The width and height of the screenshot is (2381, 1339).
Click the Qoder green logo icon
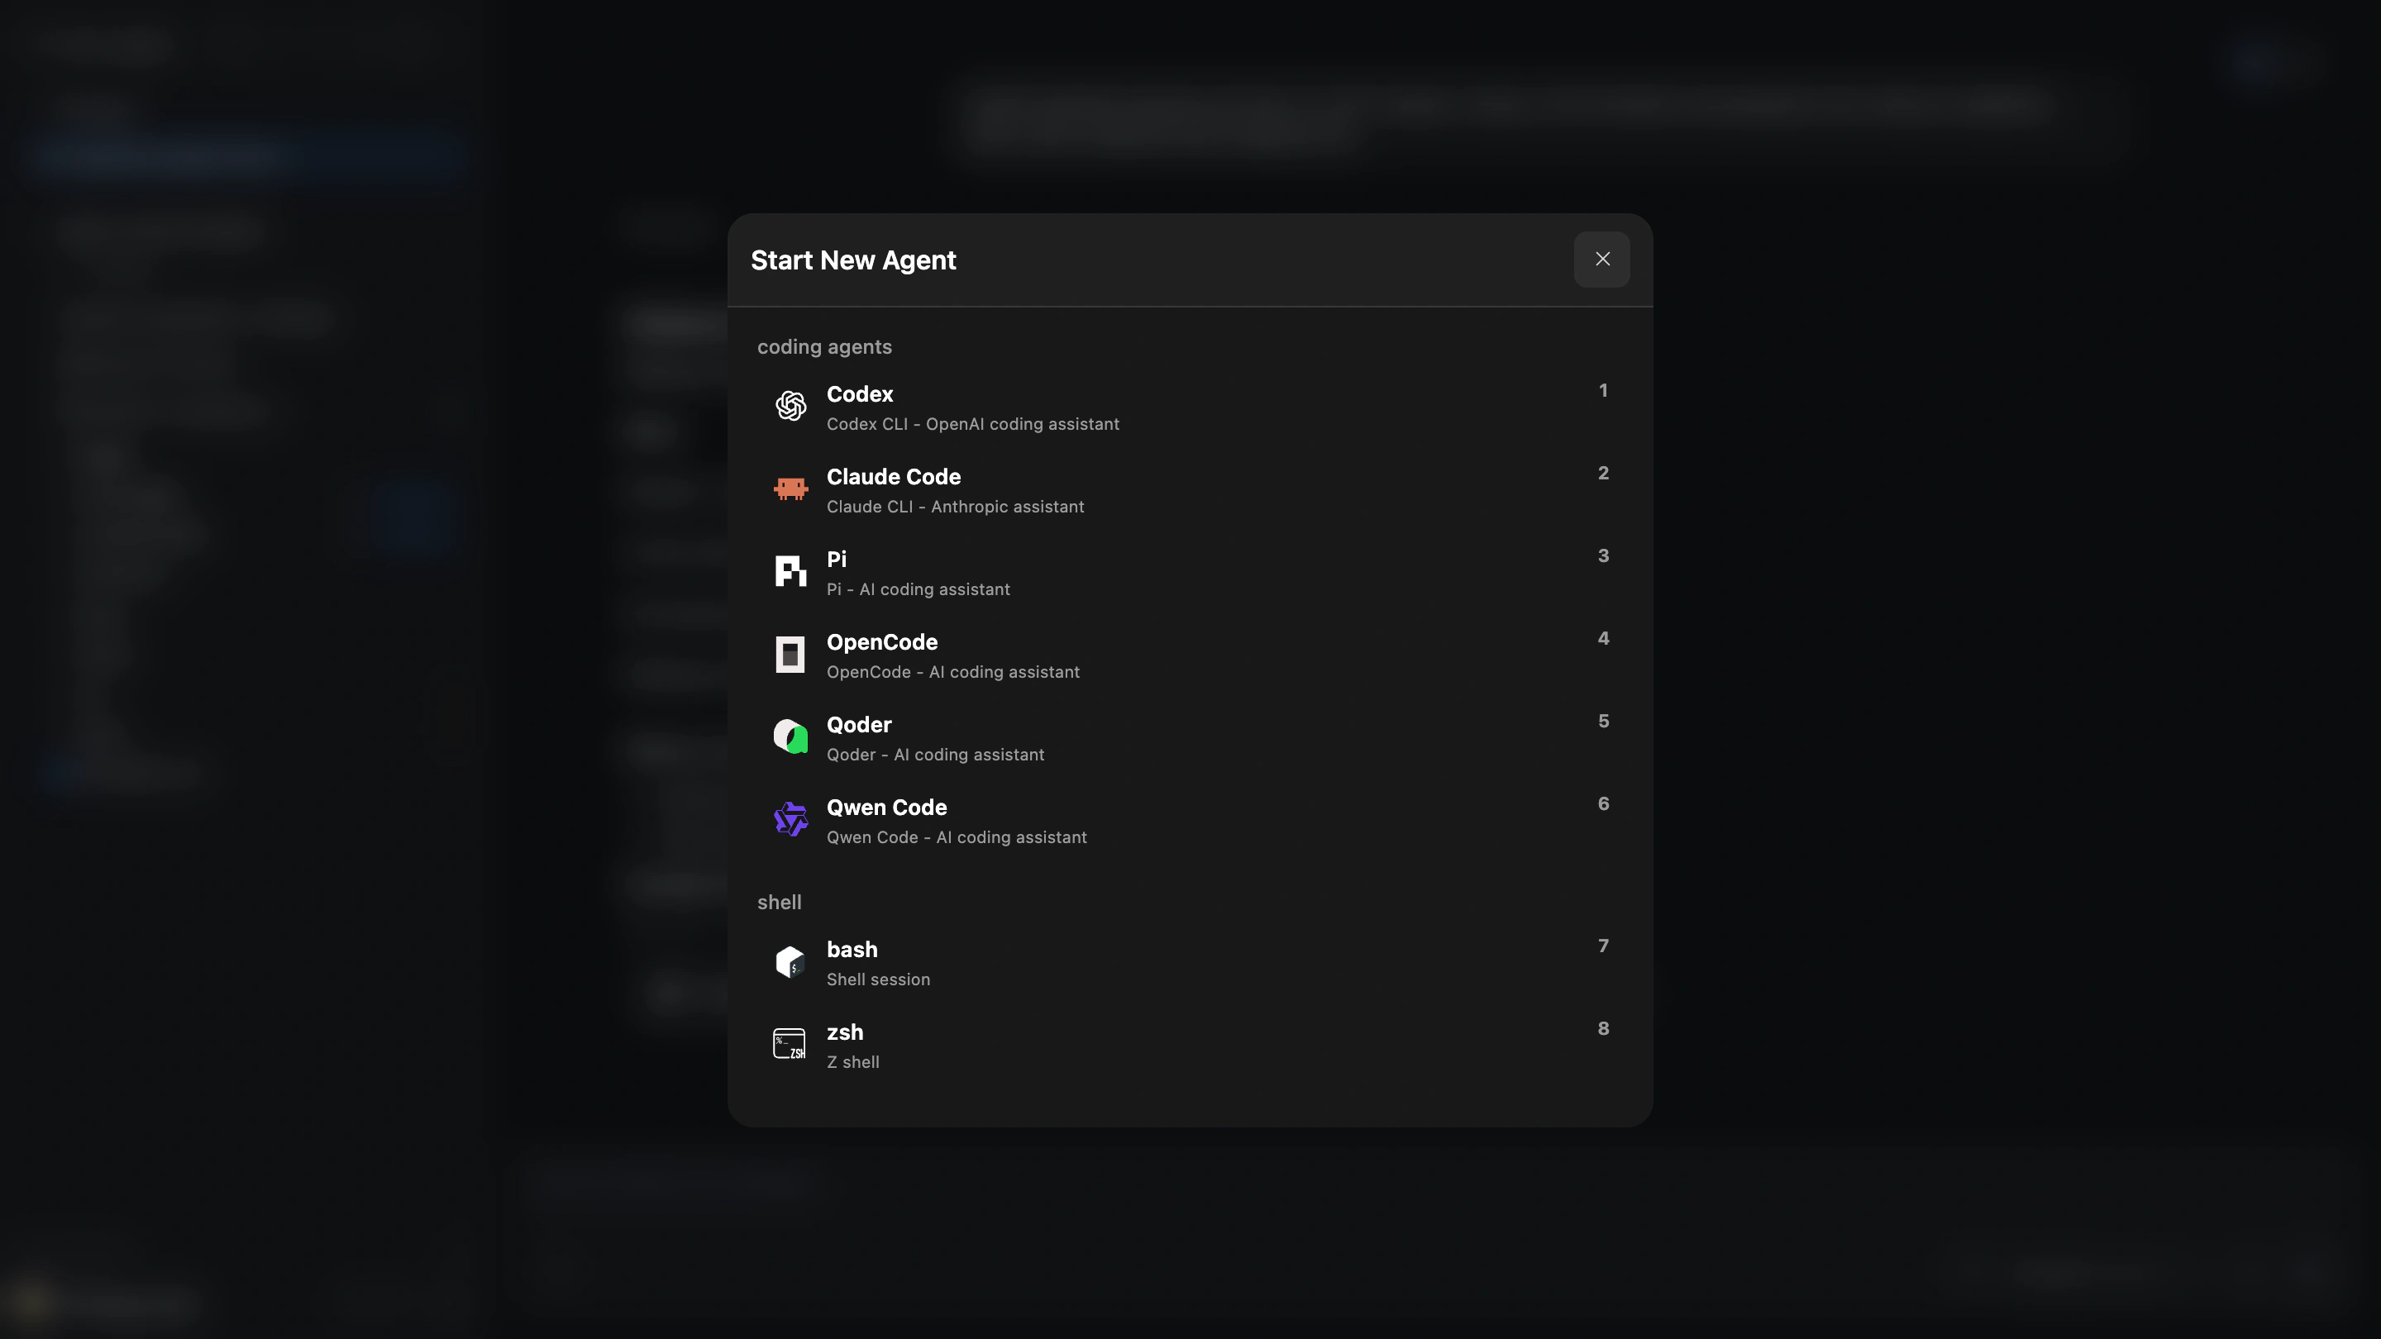click(790, 736)
